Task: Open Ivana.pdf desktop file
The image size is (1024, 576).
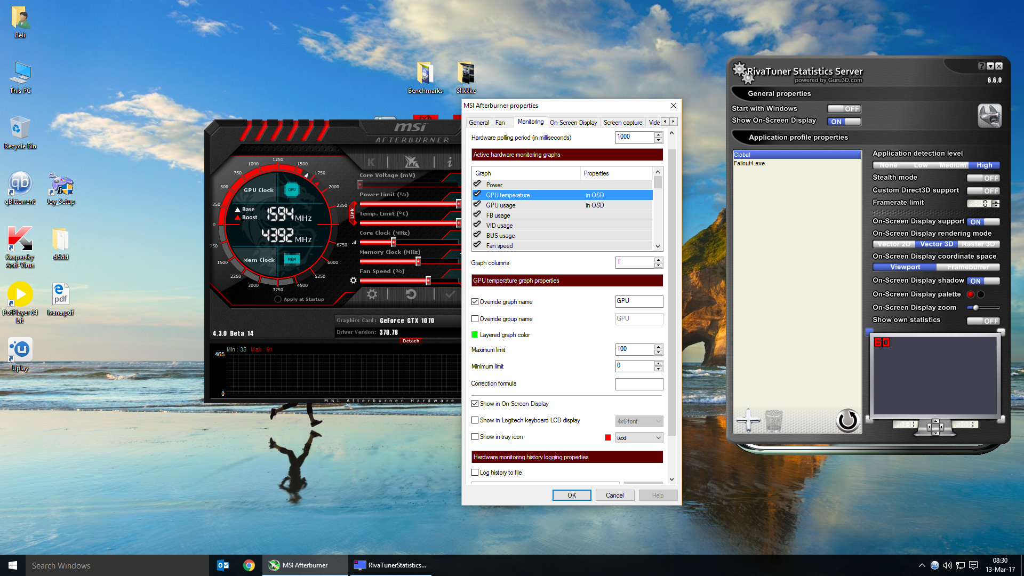Action: [60, 299]
